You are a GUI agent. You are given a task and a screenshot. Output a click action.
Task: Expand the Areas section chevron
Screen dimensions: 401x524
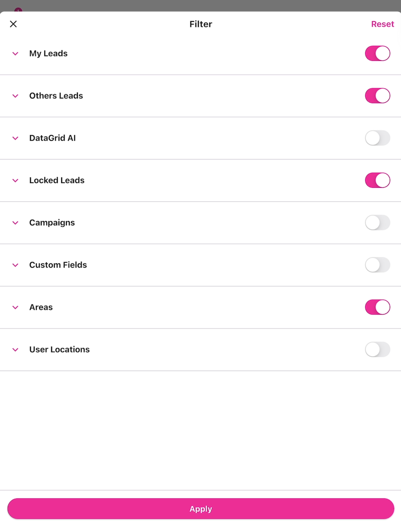[x=15, y=307]
